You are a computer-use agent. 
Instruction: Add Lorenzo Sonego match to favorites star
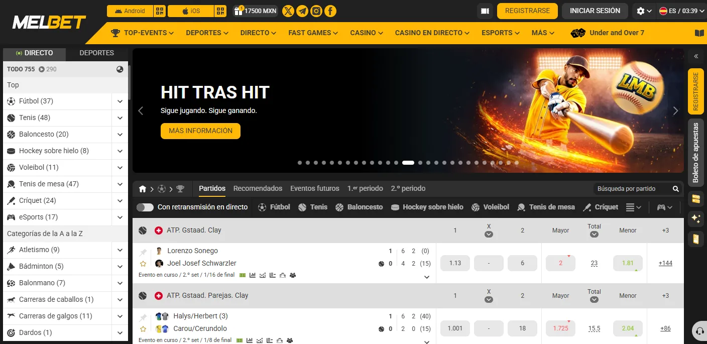[x=143, y=264]
